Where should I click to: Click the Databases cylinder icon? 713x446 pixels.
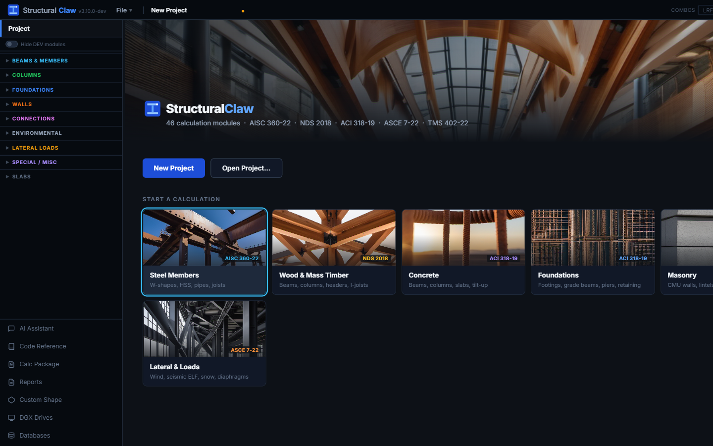[11, 436]
